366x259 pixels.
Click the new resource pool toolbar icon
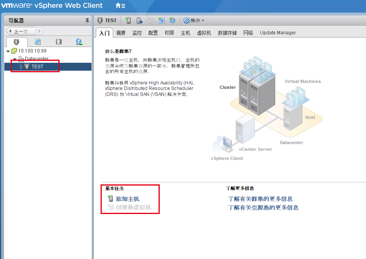pyautogui.click(x=172, y=21)
